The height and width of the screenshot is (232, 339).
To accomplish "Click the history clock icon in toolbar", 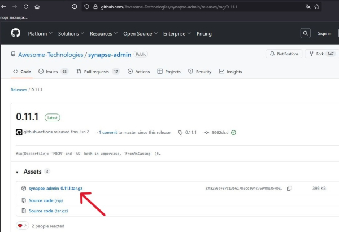I will (75, 7).
